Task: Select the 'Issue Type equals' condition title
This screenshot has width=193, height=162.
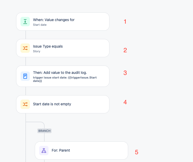Action: [48, 46]
